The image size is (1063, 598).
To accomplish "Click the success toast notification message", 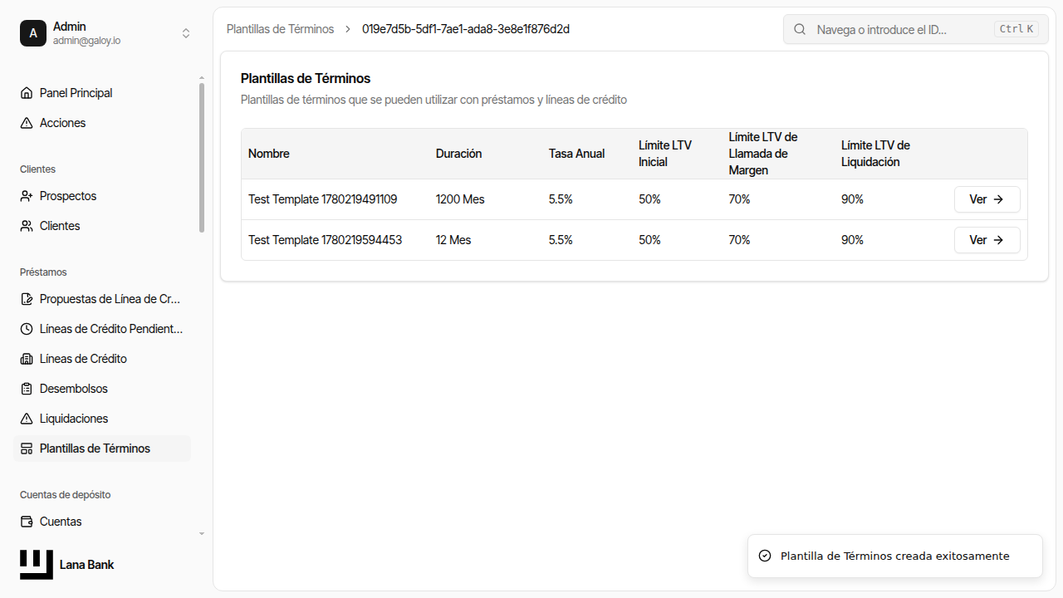I will click(x=895, y=556).
